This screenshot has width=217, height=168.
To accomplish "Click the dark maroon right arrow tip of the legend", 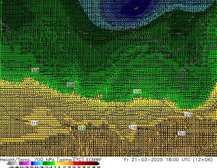I will pyautogui.click(x=99, y=163).
